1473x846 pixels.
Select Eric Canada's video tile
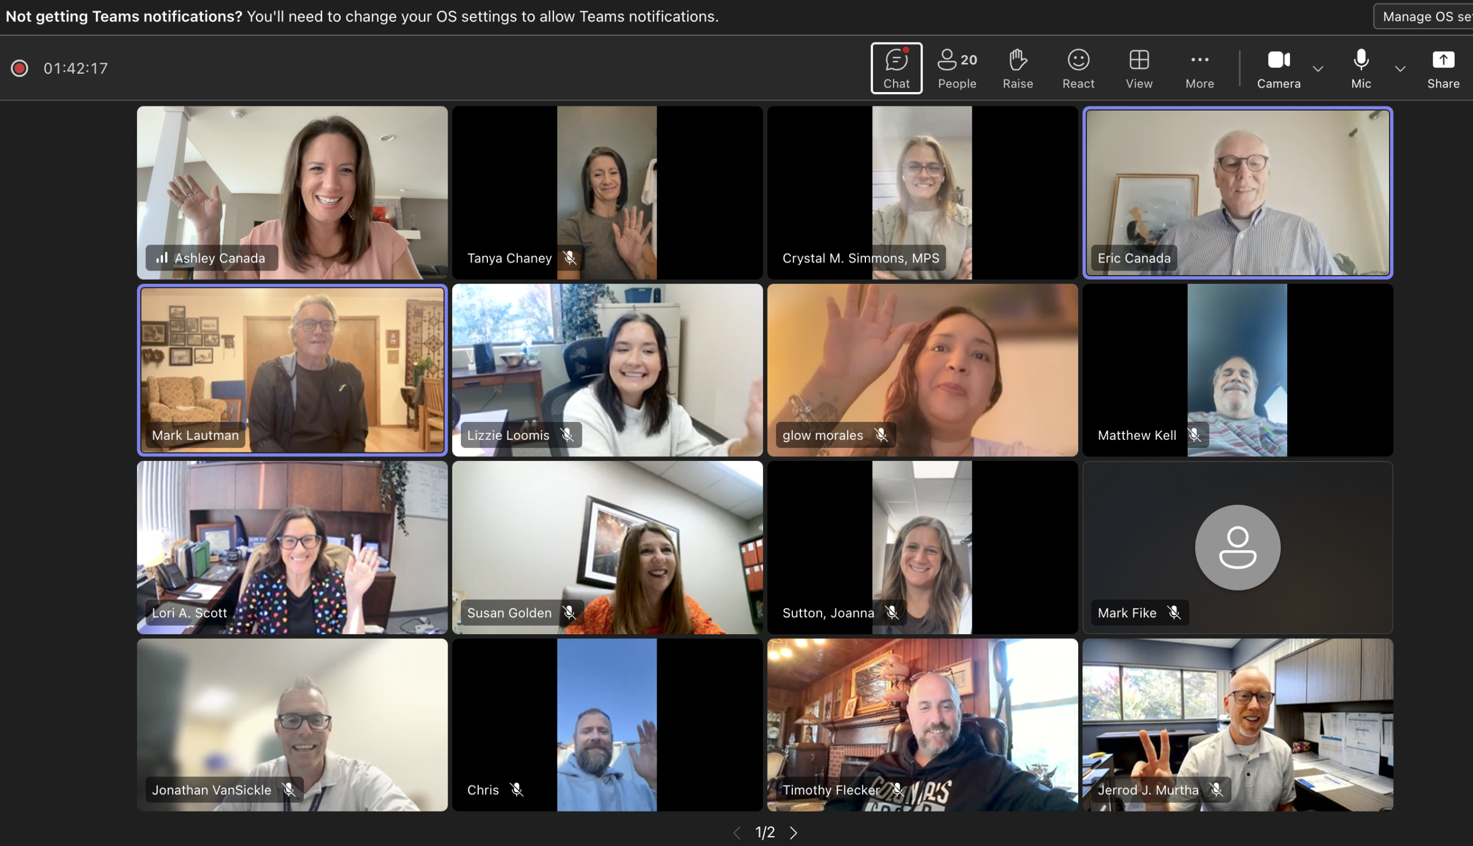pos(1238,192)
